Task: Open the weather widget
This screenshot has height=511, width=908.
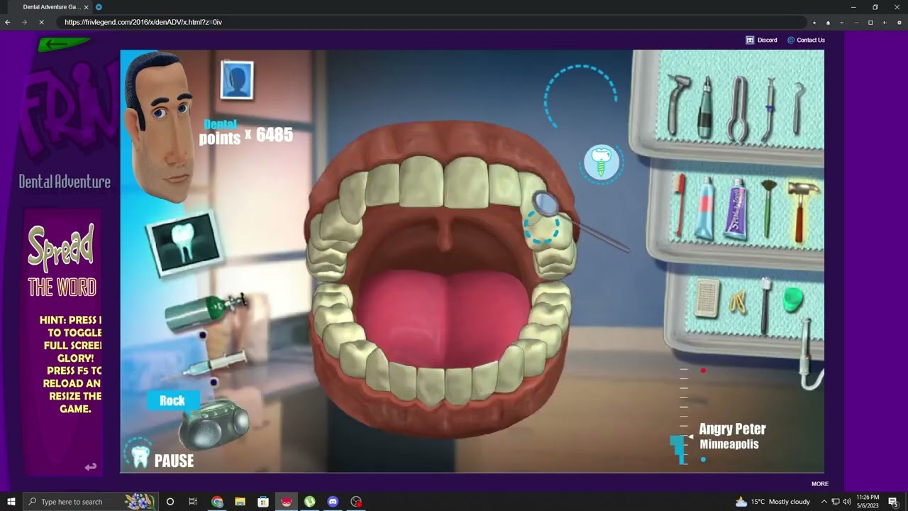Action: (773, 502)
